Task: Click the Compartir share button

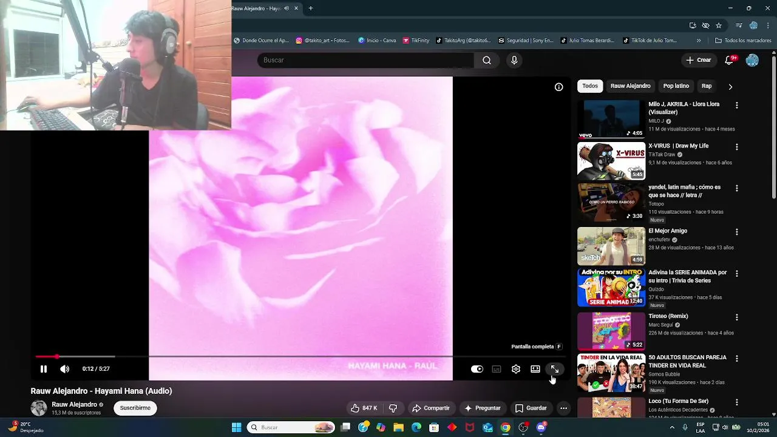Action: 431,408
